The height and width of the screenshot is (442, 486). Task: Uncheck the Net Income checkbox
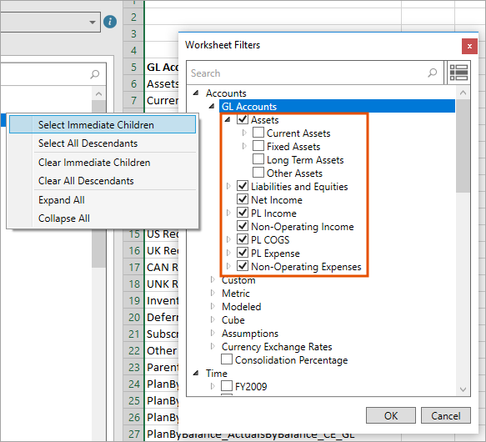pos(243,199)
